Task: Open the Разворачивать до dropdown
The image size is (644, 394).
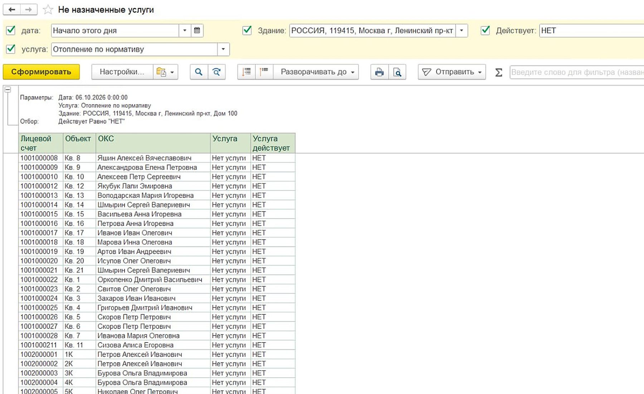Action: click(316, 72)
